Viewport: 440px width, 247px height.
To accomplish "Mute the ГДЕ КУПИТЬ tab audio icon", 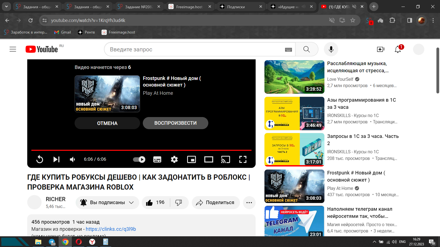I will click(x=354, y=7).
